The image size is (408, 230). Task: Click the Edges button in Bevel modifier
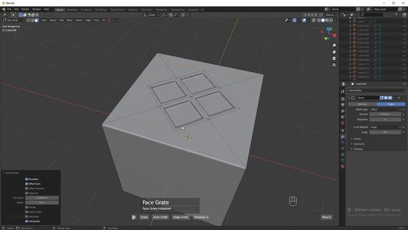coord(391,104)
